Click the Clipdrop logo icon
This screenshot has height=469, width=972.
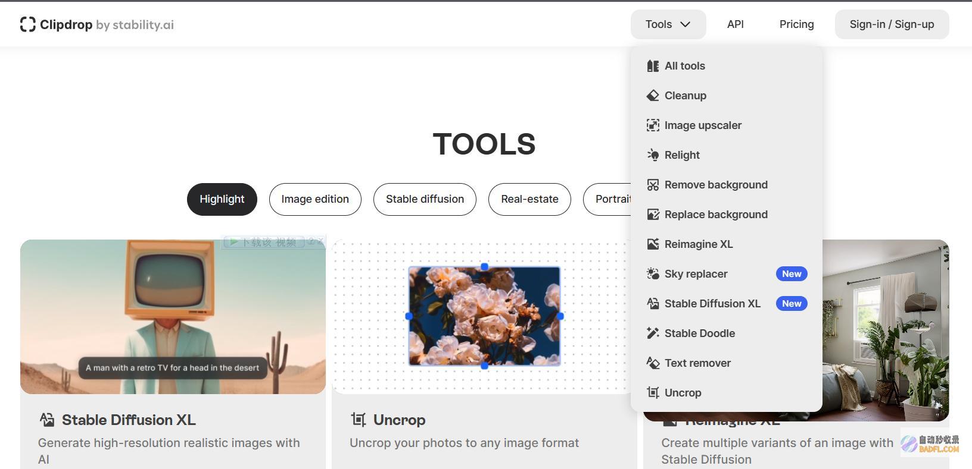pyautogui.click(x=27, y=24)
